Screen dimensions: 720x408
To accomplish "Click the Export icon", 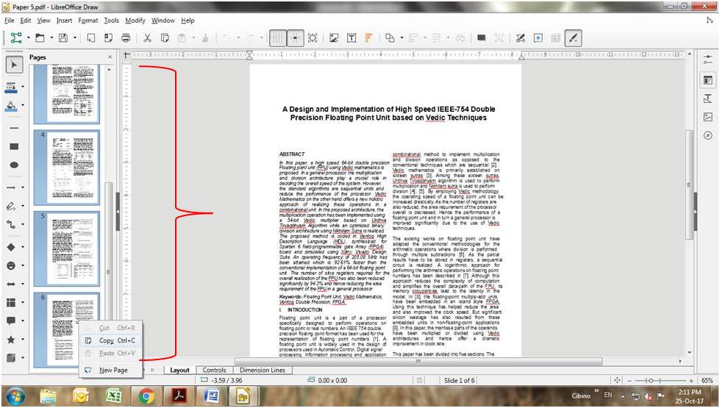I will [x=91, y=38].
